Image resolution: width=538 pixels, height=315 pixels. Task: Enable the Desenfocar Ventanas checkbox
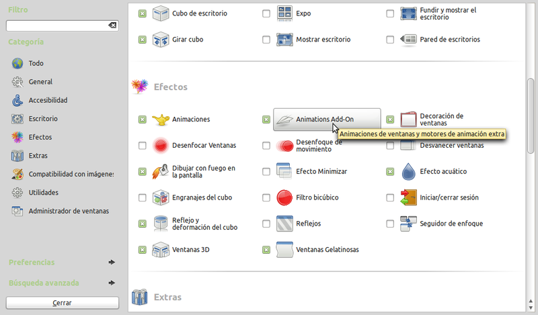point(142,146)
